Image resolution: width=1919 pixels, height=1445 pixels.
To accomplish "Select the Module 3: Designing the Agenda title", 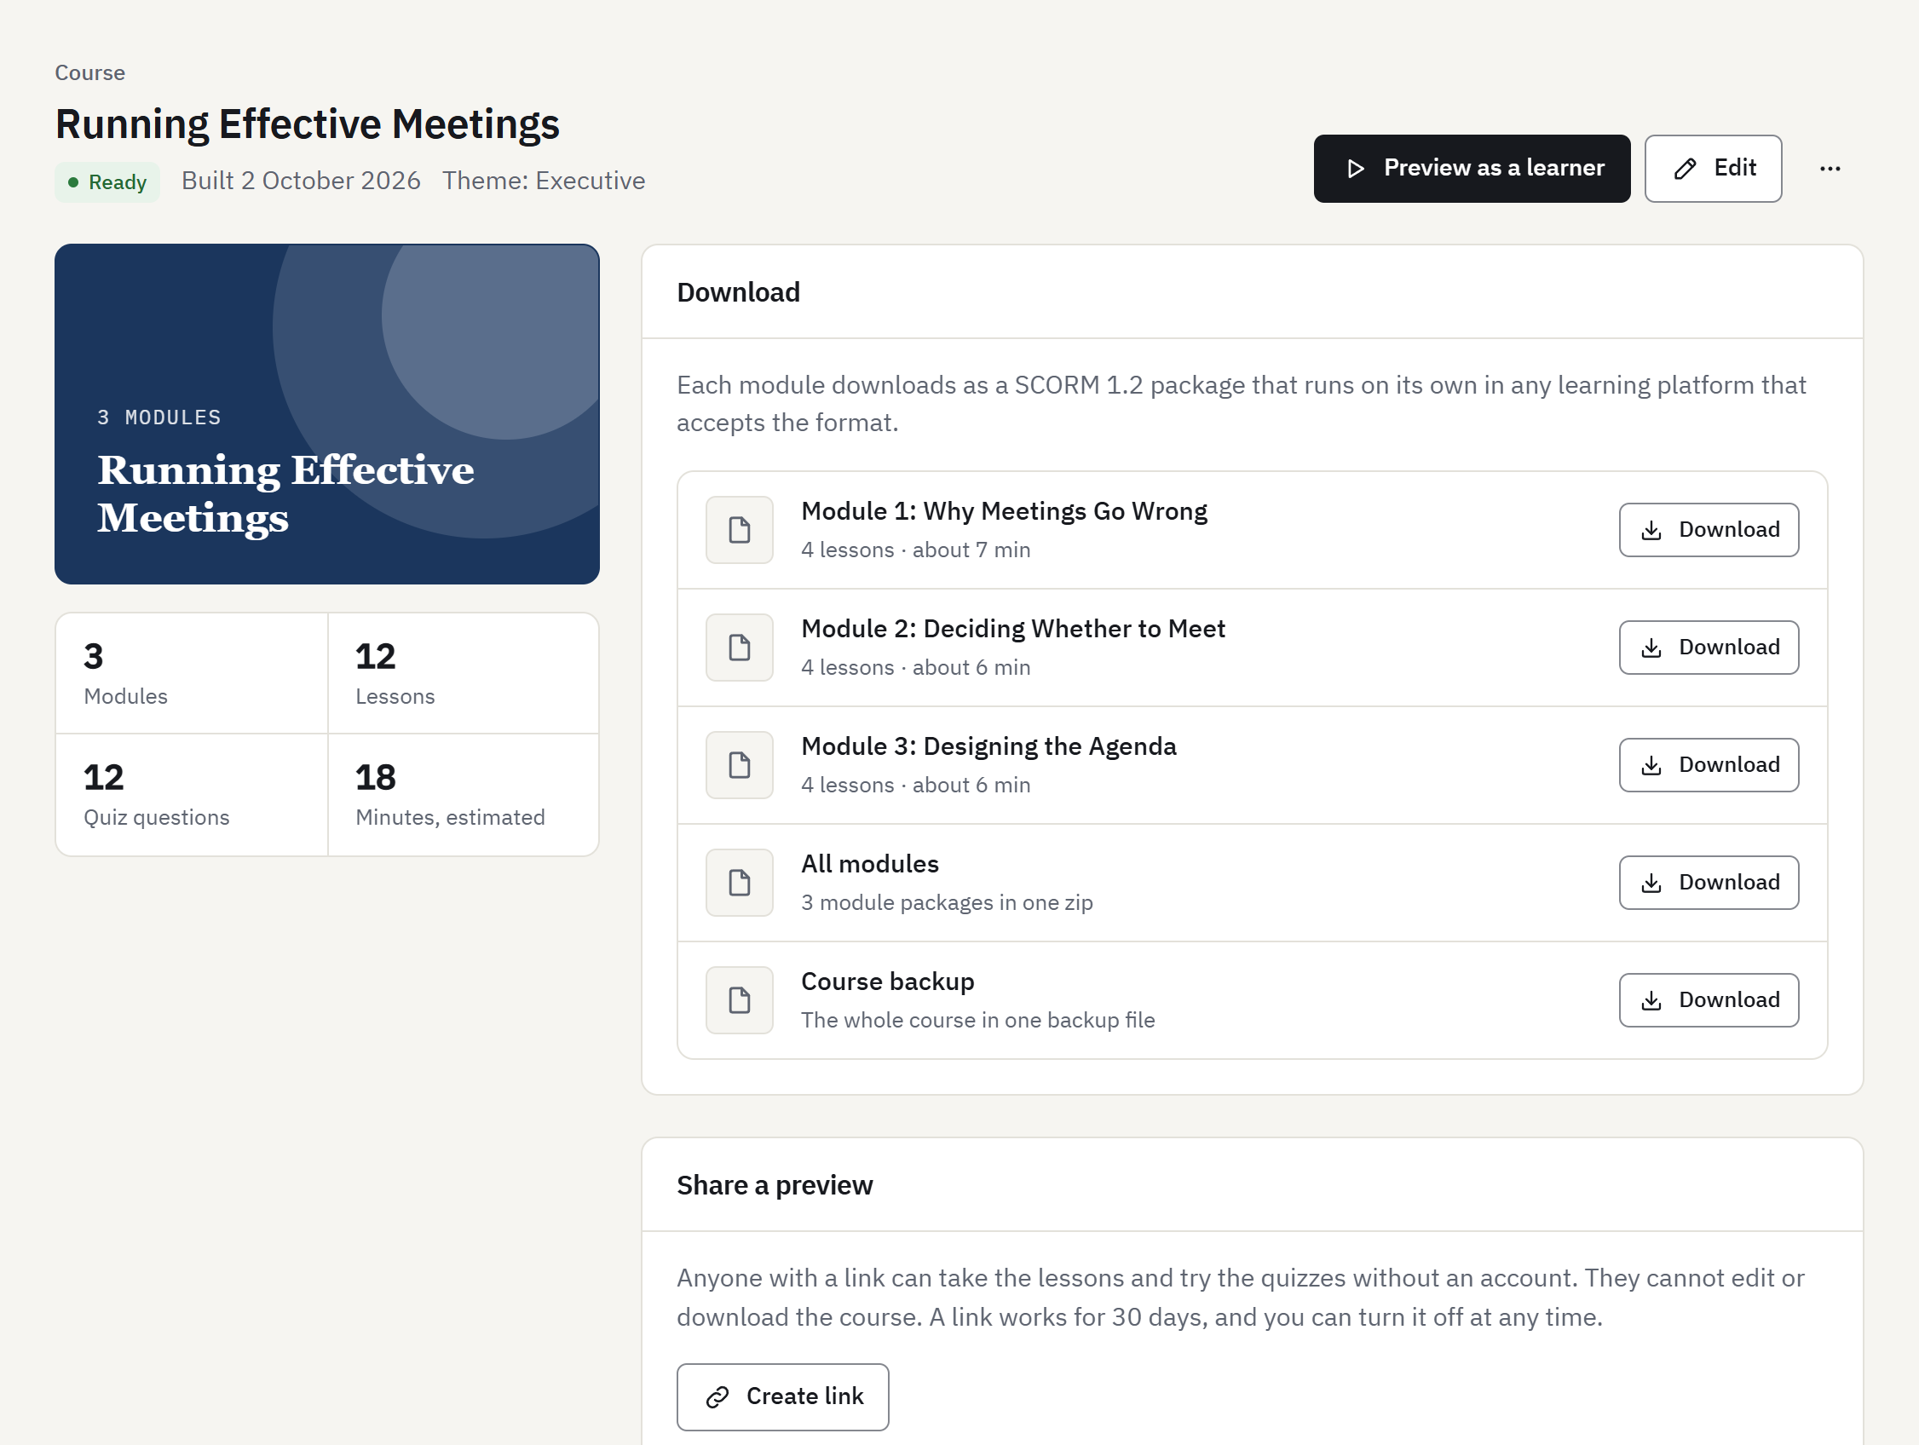I will click(988, 746).
